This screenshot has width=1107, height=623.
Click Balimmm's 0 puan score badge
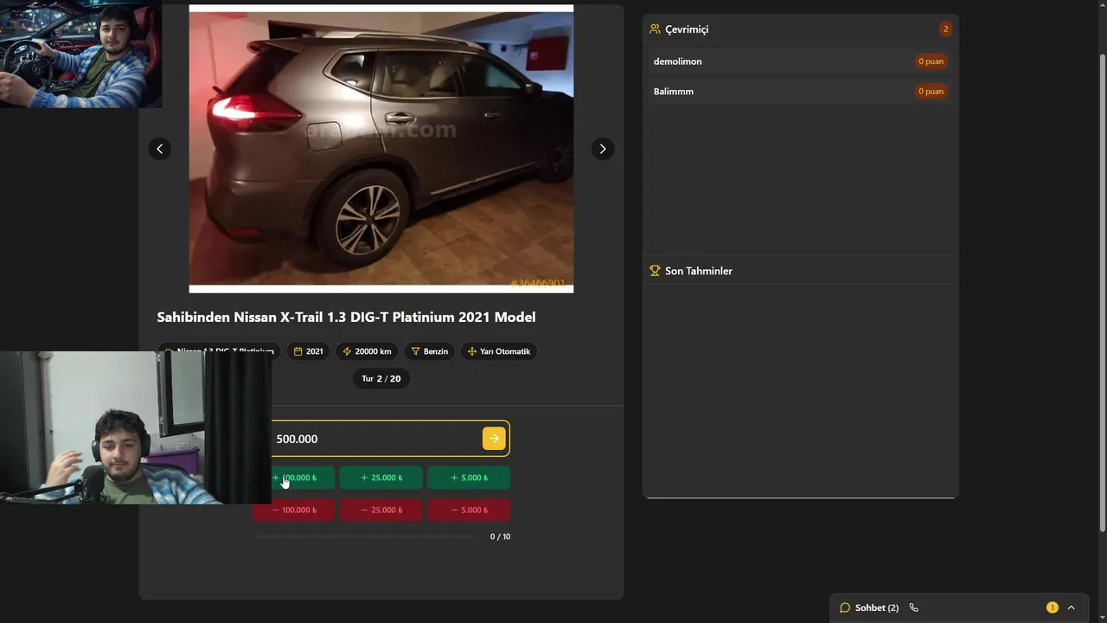pos(931,91)
